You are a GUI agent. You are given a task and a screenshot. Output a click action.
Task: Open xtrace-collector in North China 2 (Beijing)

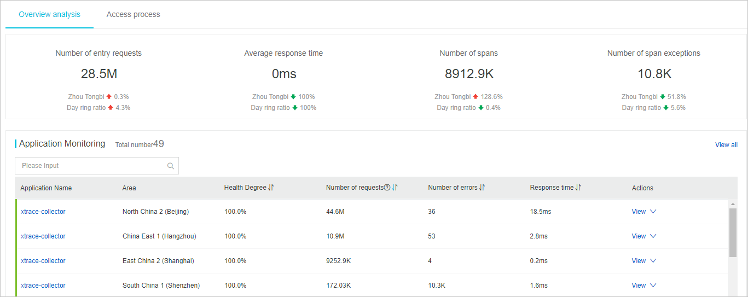43,212
